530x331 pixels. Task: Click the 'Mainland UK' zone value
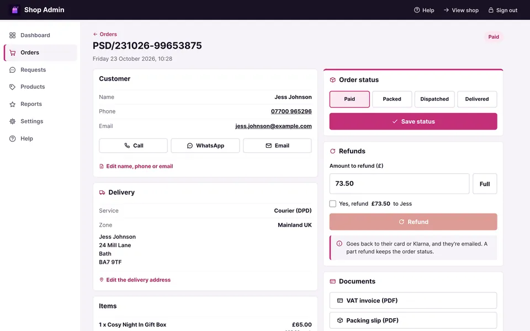click(x=295, y=225)
